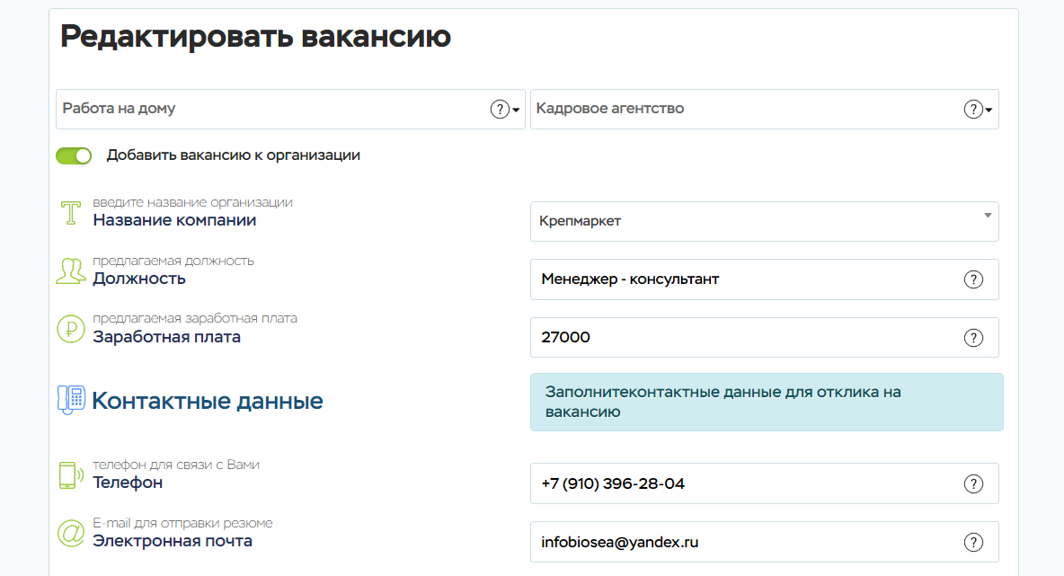Click help icon in "Работа на дому" field
This screenshot has height=576, width=1064.
coord(500,110)
